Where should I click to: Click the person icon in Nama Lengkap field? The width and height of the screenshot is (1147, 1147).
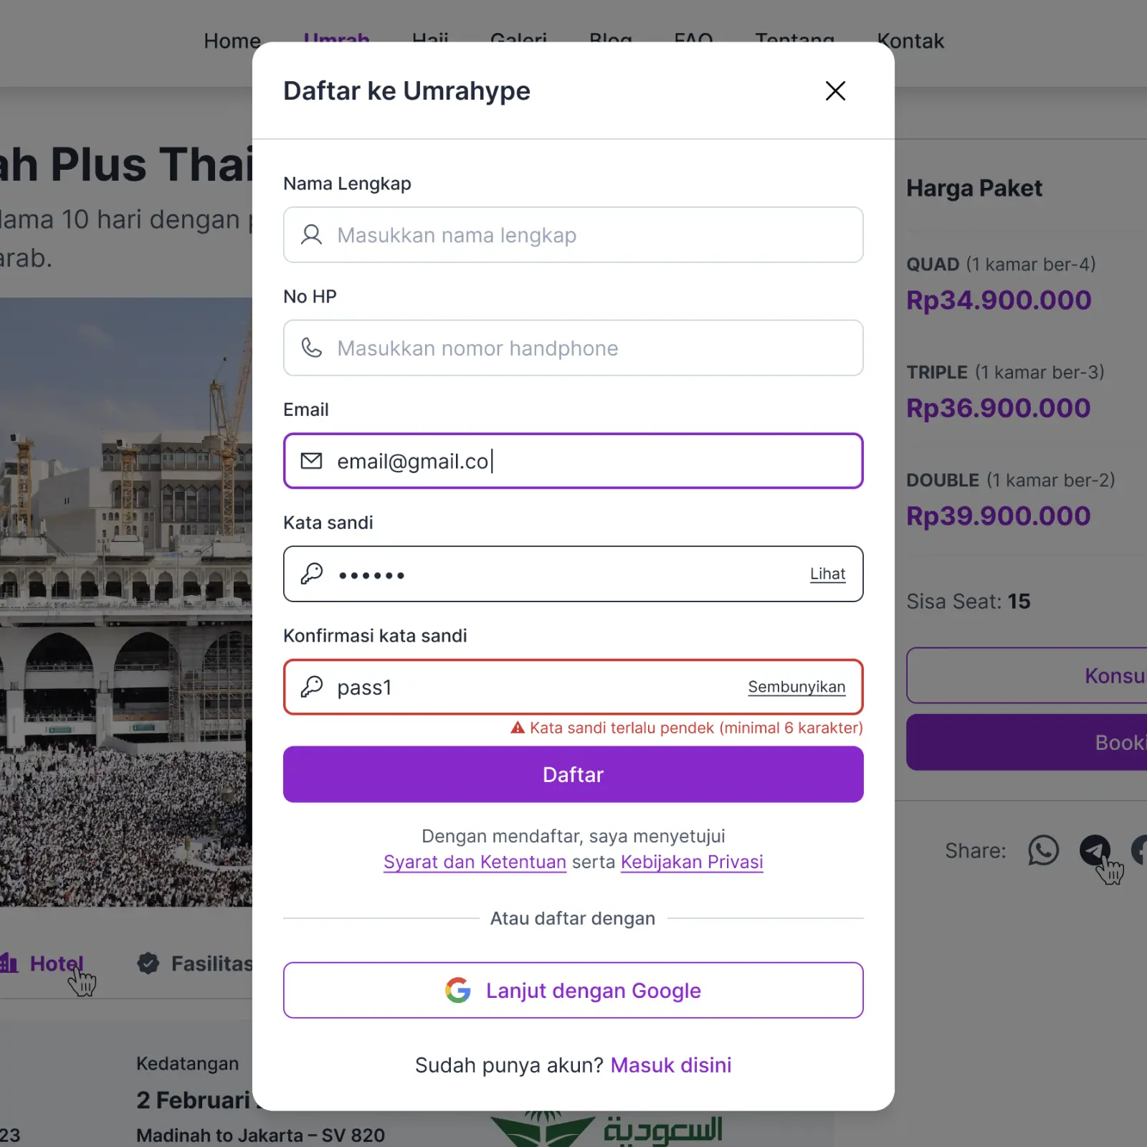pos(311,235)
